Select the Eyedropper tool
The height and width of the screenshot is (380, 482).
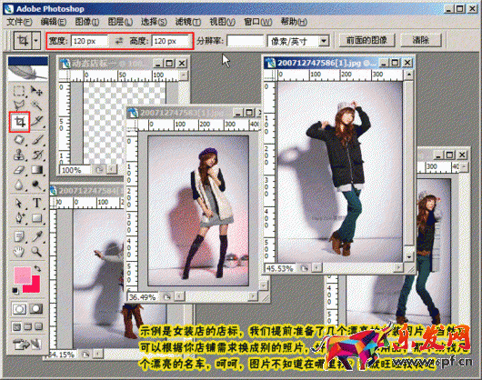(37, 236)
